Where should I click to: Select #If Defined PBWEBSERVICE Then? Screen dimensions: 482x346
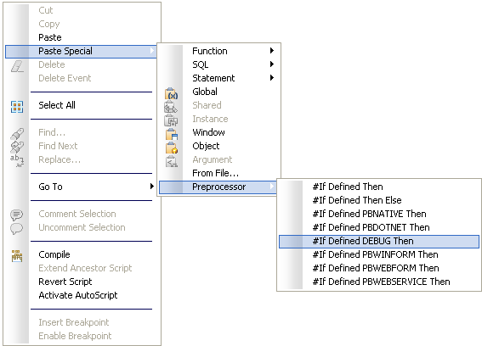tap(379, 282)
